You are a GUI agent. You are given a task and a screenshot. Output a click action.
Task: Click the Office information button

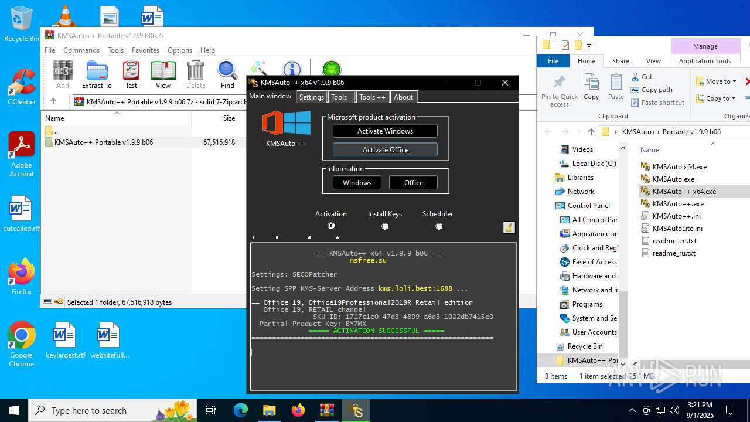coord(413,183)
